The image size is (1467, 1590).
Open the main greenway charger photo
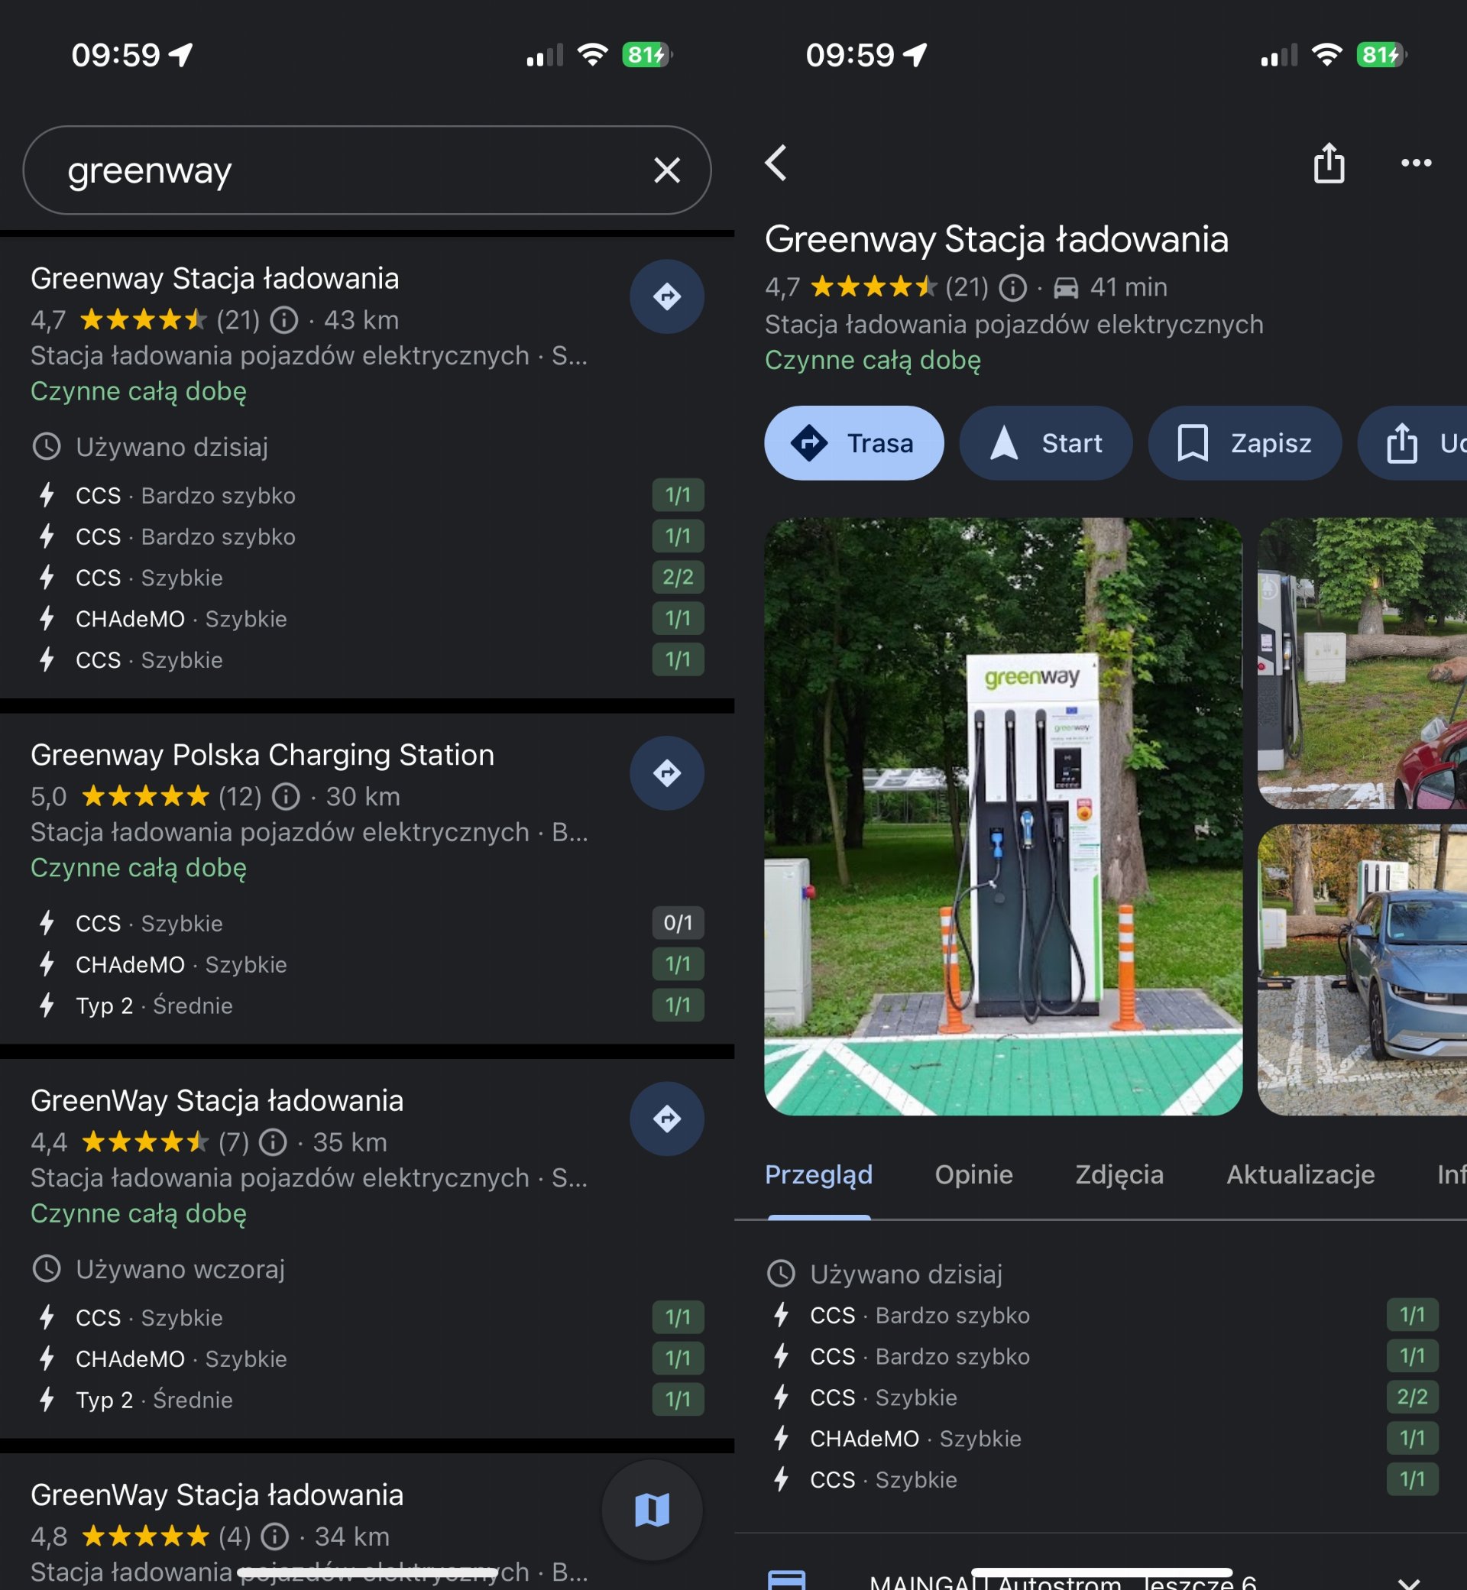1003,817
